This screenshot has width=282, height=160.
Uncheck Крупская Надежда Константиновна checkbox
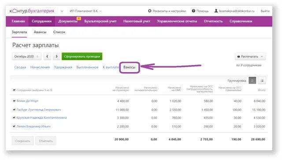coord(14,118)
